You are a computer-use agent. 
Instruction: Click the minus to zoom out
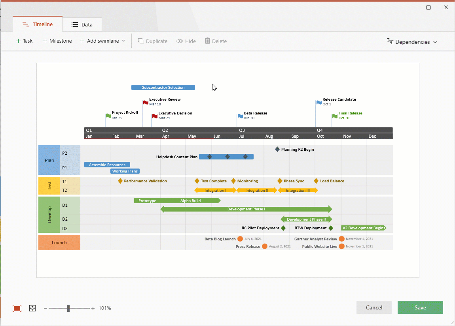coord(45,308)
